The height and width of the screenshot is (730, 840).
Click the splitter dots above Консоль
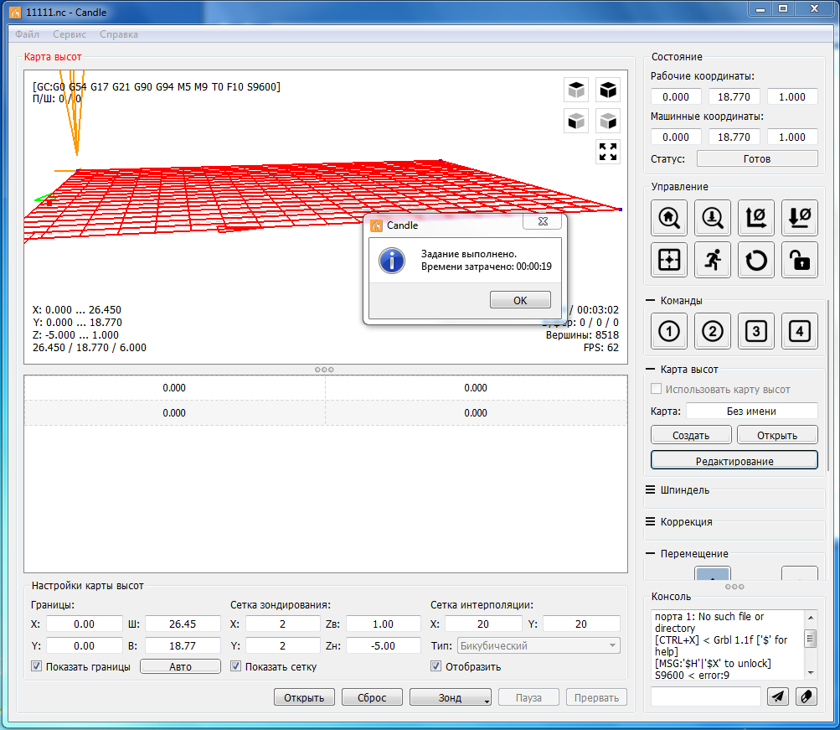(734, 587)
